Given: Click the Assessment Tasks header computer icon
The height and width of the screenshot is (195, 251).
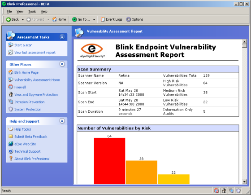Looking at the screenshot, I should coord(11,35).
